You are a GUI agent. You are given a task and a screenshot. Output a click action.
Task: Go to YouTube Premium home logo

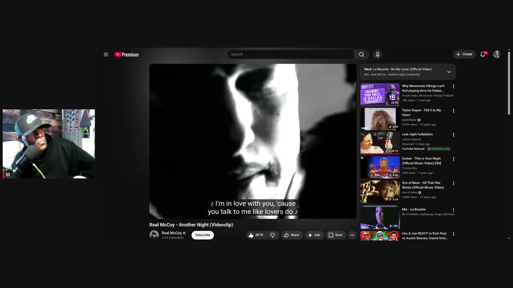point(126,54)
